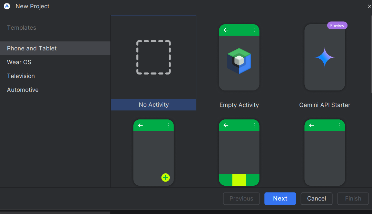Cancel the New Project dialog
The width and height of the screenshot is (372, 214).
[316, 198]
